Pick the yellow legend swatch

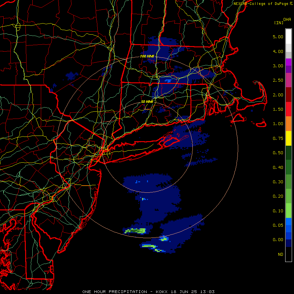point(288,139)
